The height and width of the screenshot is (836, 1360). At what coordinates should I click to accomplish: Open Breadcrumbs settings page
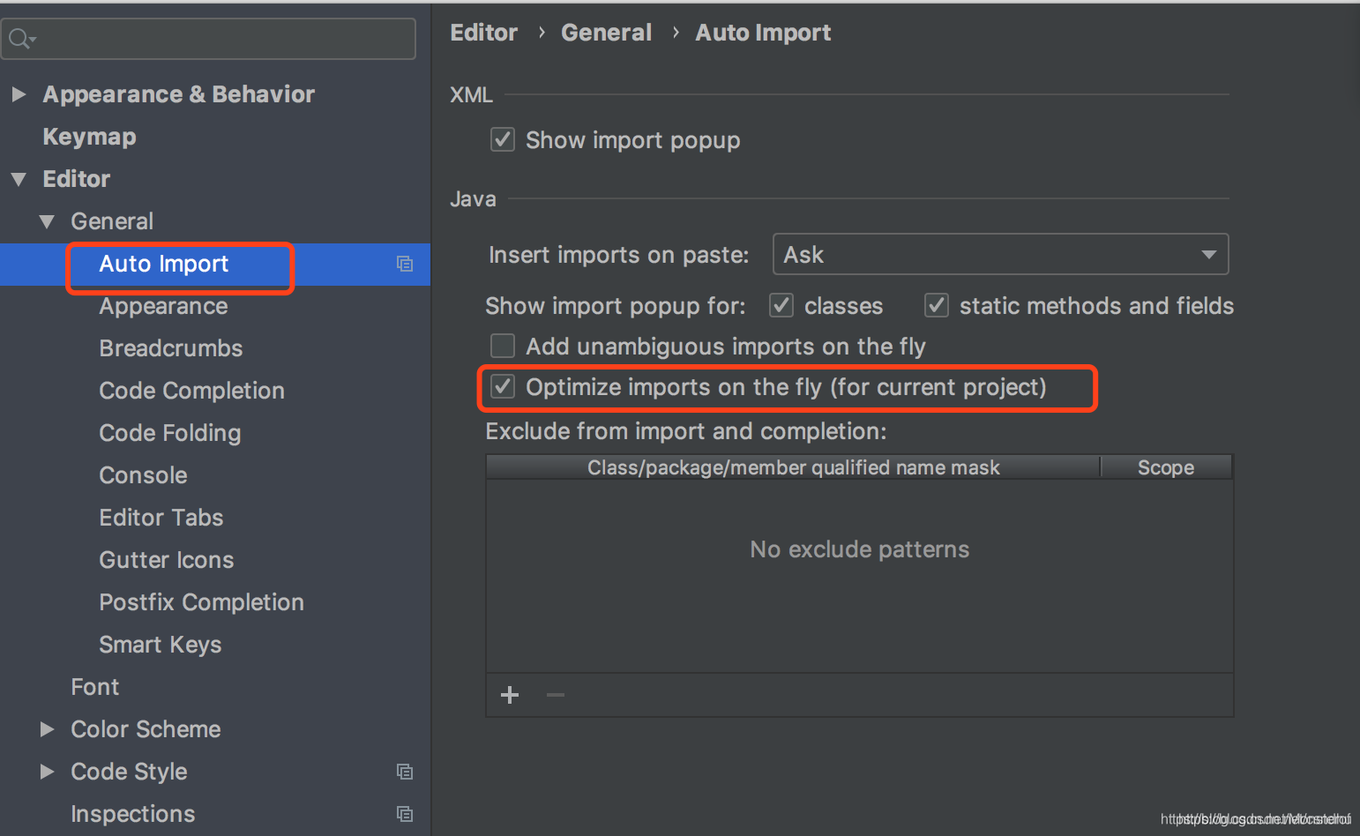pos(170,348)
